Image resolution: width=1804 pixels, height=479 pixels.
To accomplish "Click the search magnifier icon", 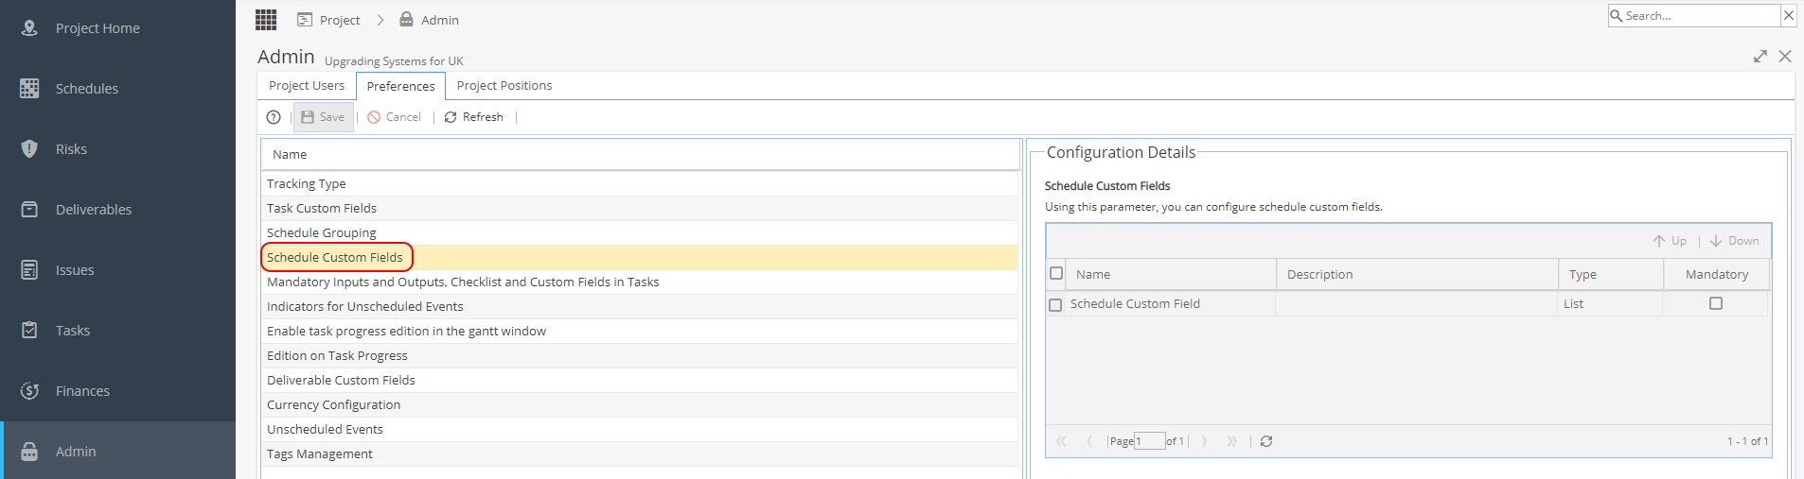I will pyautogui.click(x=1617, y=15).
